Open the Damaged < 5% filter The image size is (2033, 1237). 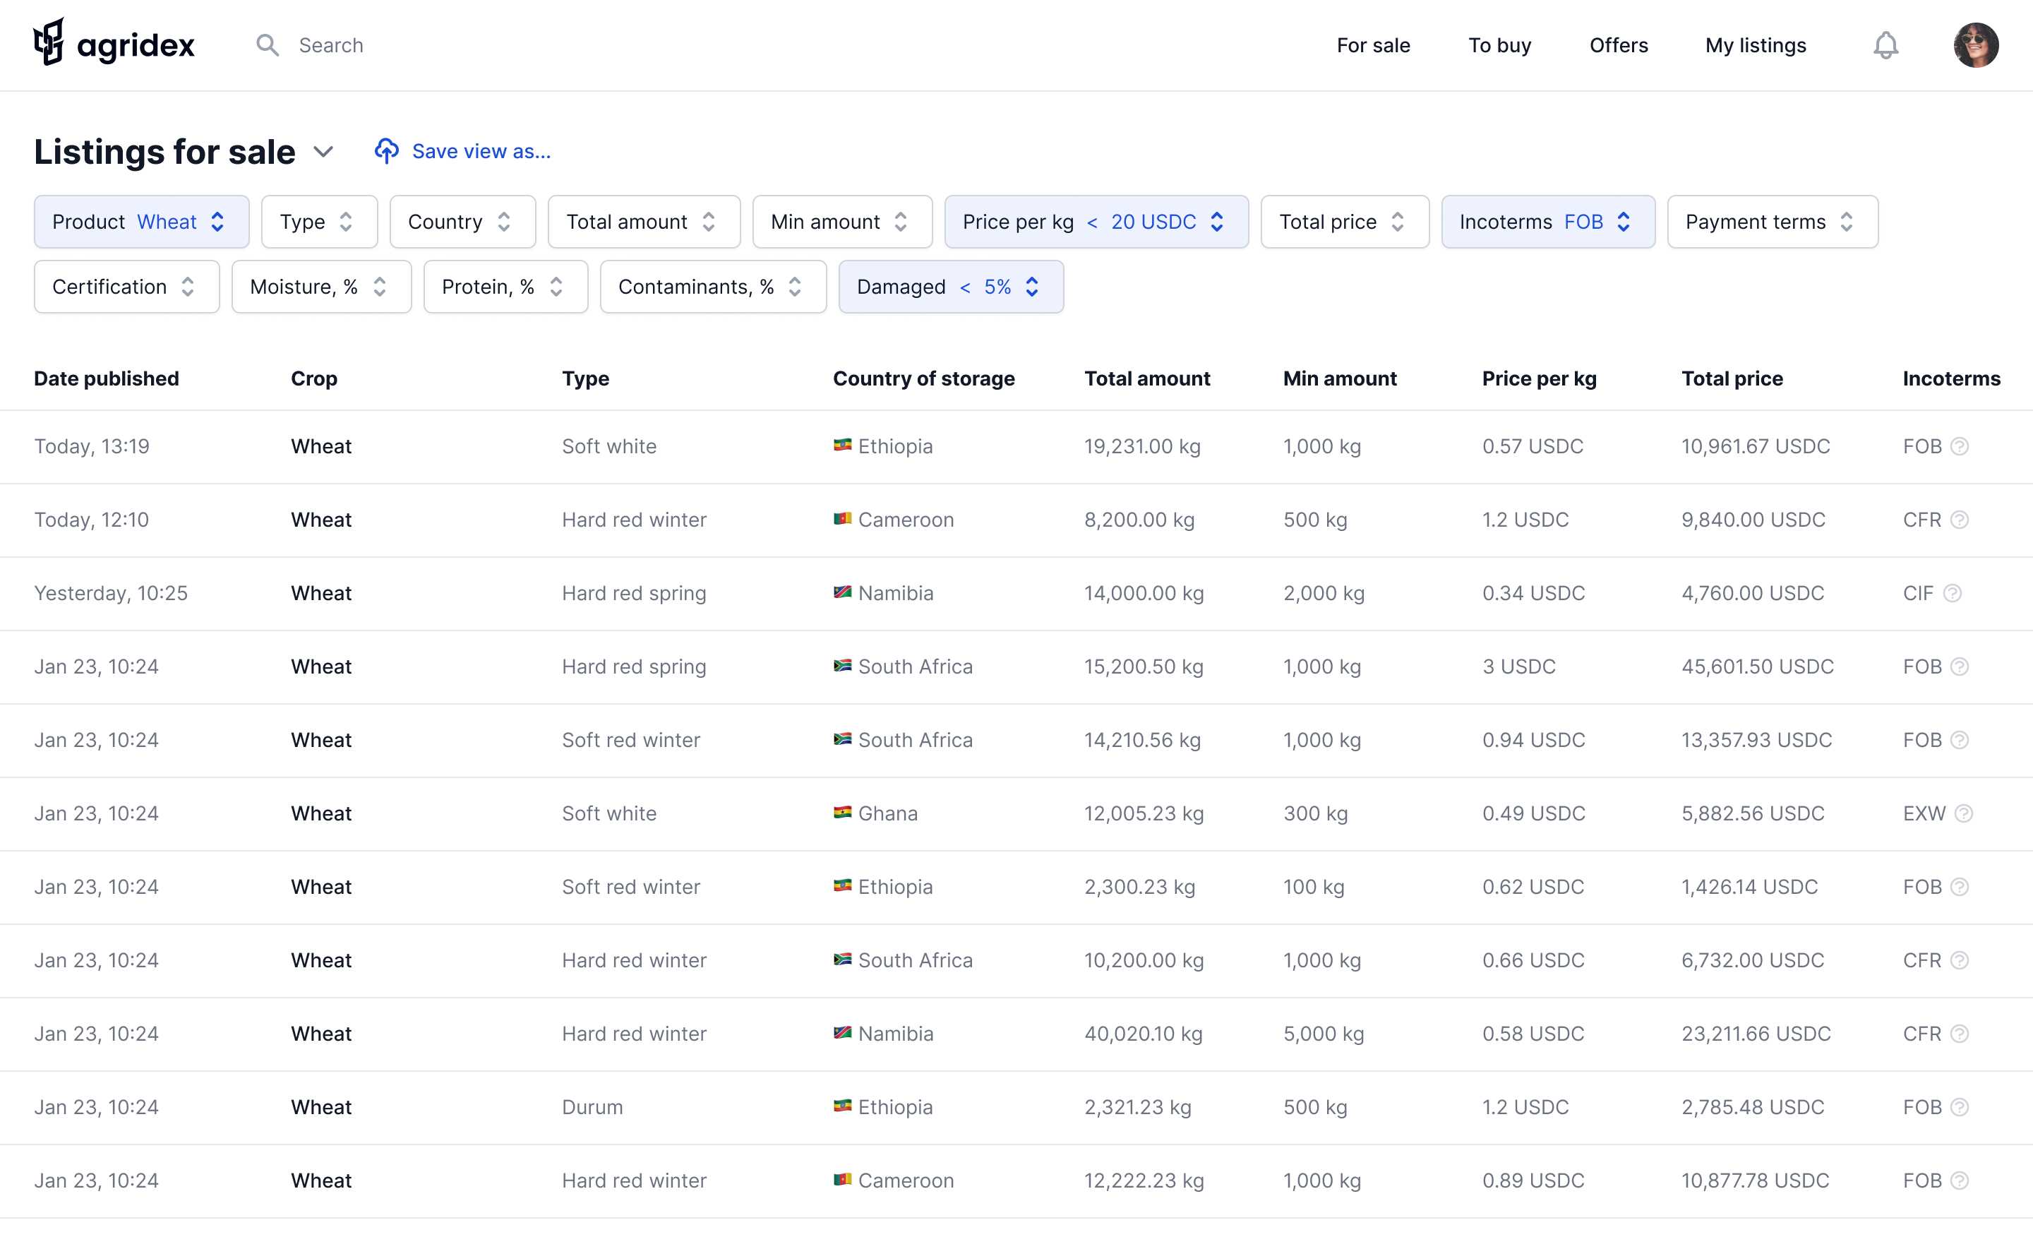click(x=950, y=287)
